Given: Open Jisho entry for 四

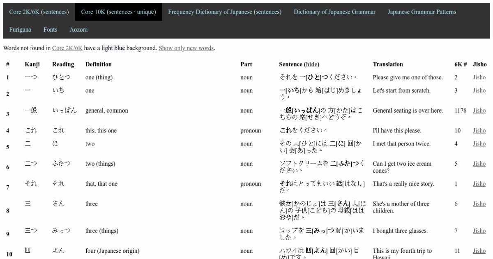Looking at the screenshot, I should 479,250.
